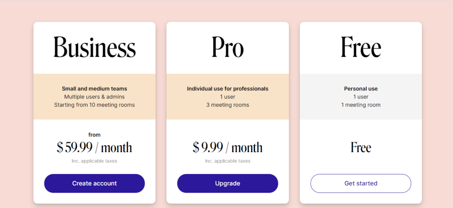Click the Free price label above Get started

361,147
